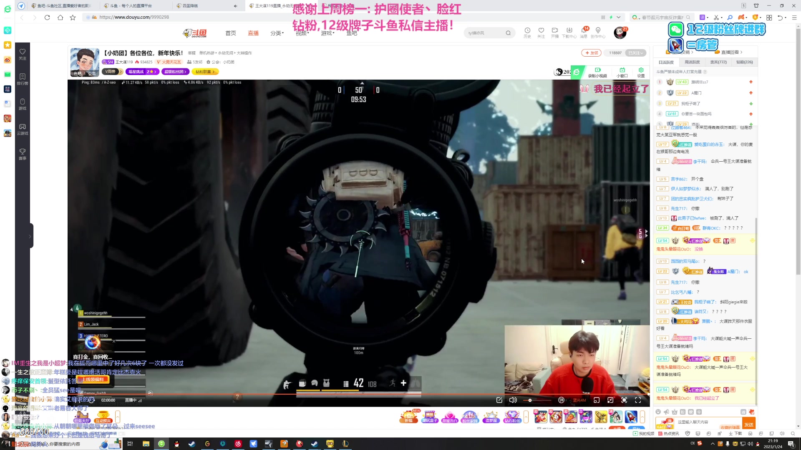This screenshot has width=801, height=450.
Task: Switch to the 周活跃度 tab
Action: (692, 62)
